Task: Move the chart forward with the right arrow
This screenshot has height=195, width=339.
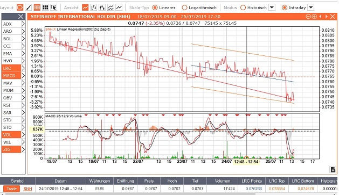Action: (327, 17)
